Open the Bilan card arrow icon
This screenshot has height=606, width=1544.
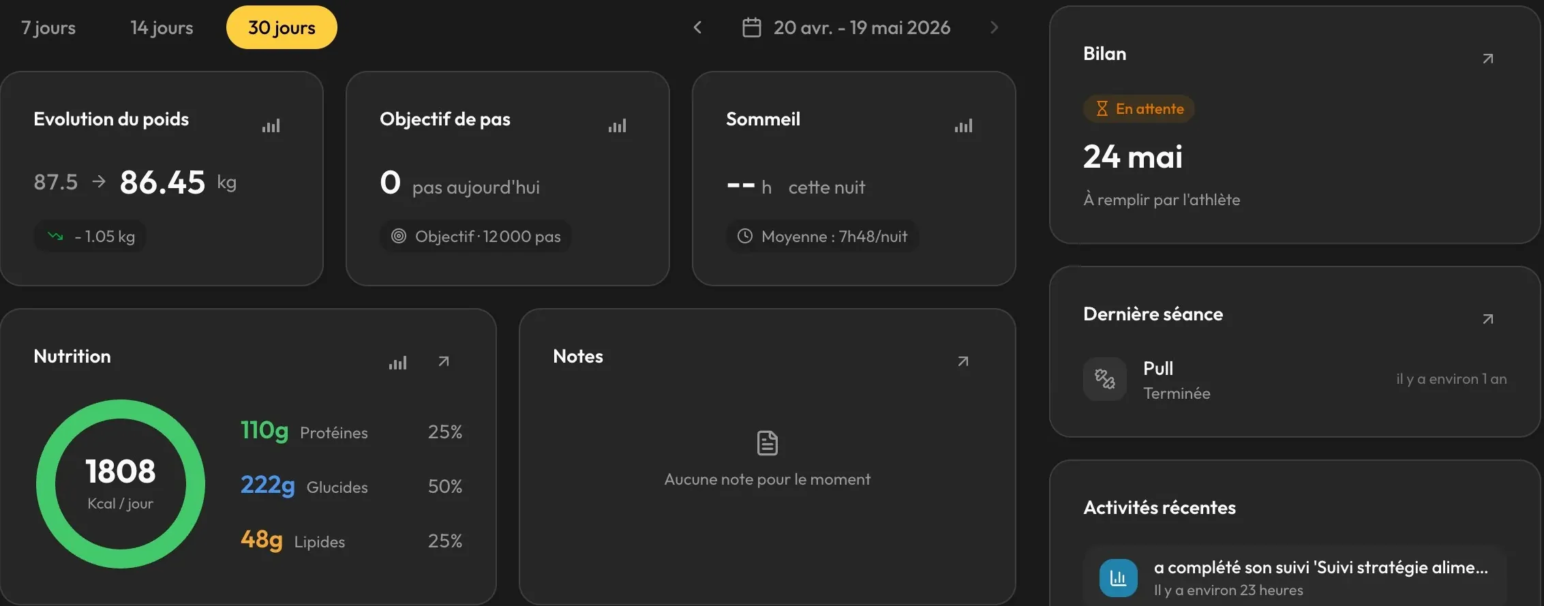[1488, 59]
